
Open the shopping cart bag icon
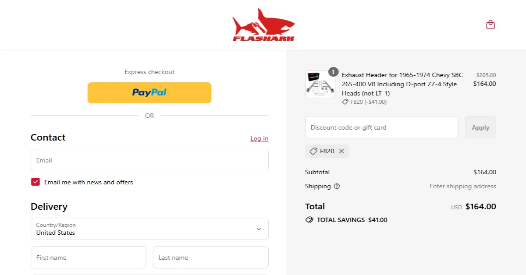490,25
